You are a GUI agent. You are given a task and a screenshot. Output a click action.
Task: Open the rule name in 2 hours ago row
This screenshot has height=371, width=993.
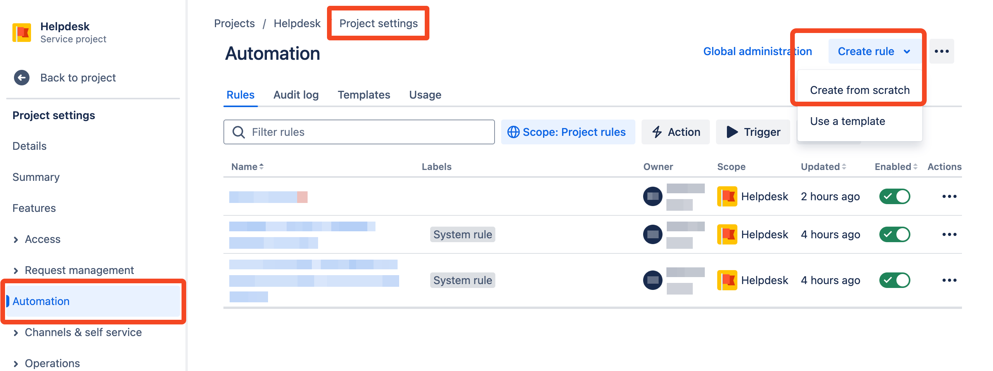click(268, 197)
